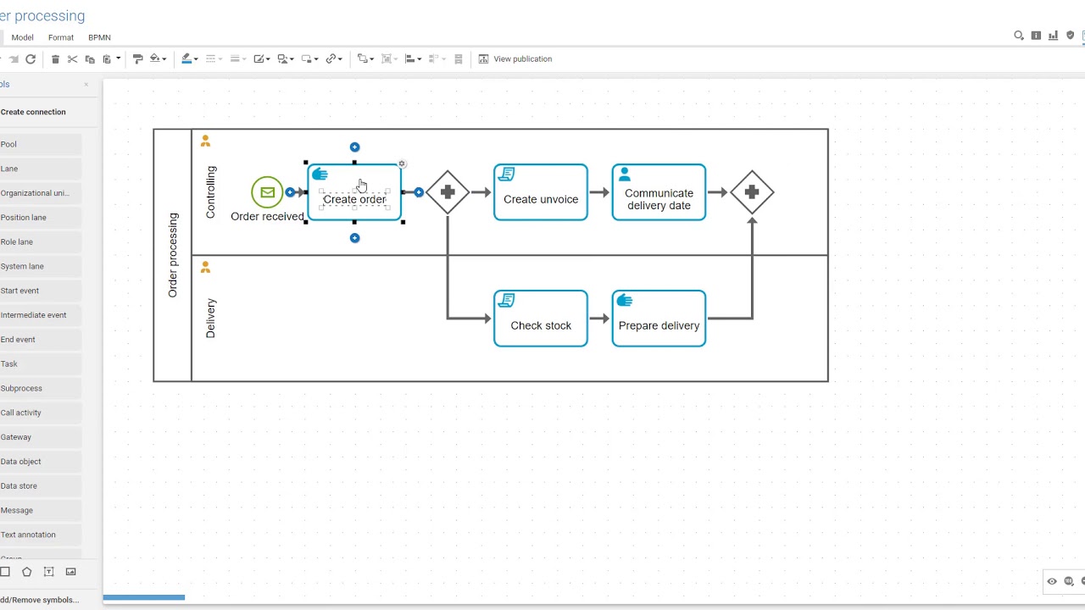Select the Text annotation symbol
Screen dimensions: 1085x610
pyautogui.click(x=41, y=535)
